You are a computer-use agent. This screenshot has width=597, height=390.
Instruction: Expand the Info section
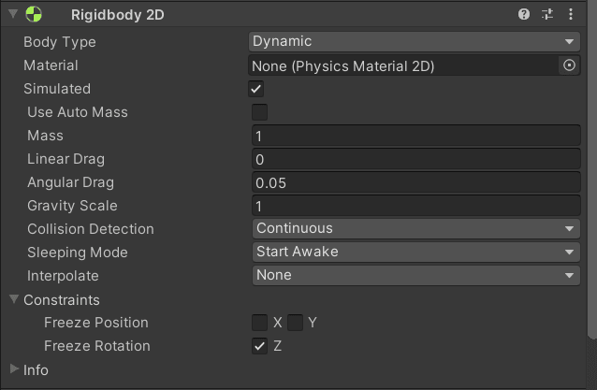(14, 368)
